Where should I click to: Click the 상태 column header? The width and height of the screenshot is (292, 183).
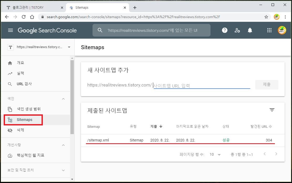[x=226, y=126]
